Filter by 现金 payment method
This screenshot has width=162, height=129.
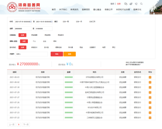[81, 47]
